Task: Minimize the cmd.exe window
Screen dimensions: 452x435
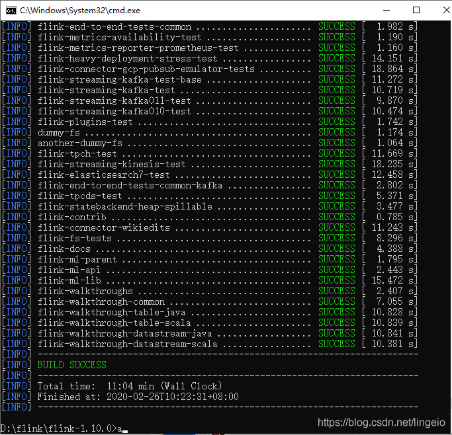Action: tap(386, 11)
